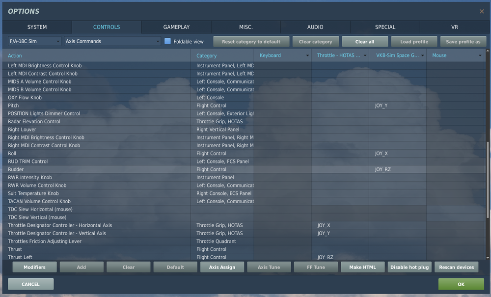Open the Axis Assign dialog
The height and width of the screenshot is (297, 491).
coord(222,267)
